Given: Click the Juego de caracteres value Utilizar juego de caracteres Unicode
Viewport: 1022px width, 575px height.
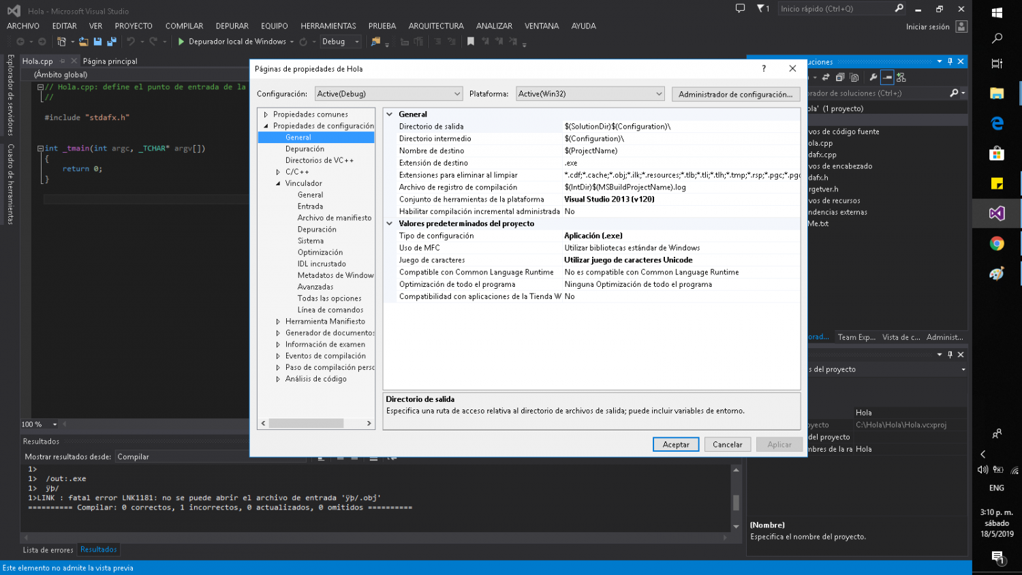Looking at the screenshot, I should point(628,260).
